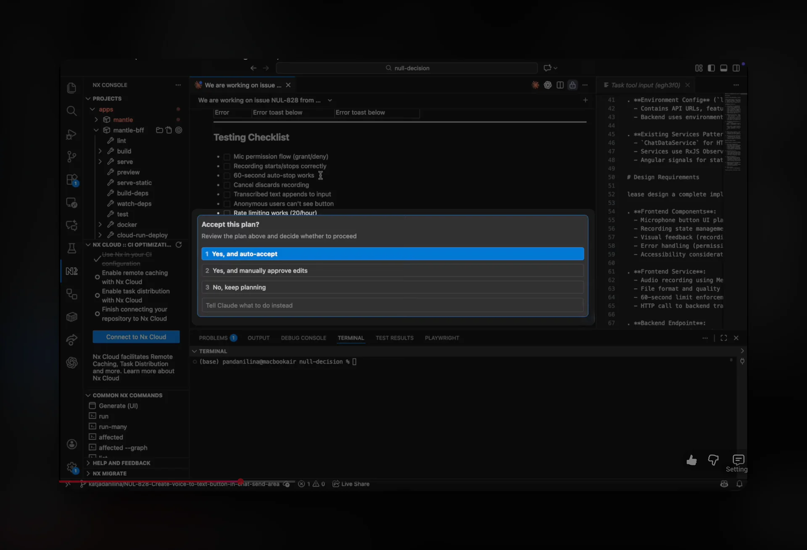Viewport: 807px width, 550px height.
Task: Click the thumbs down video icon
Action: pos(713,460)
